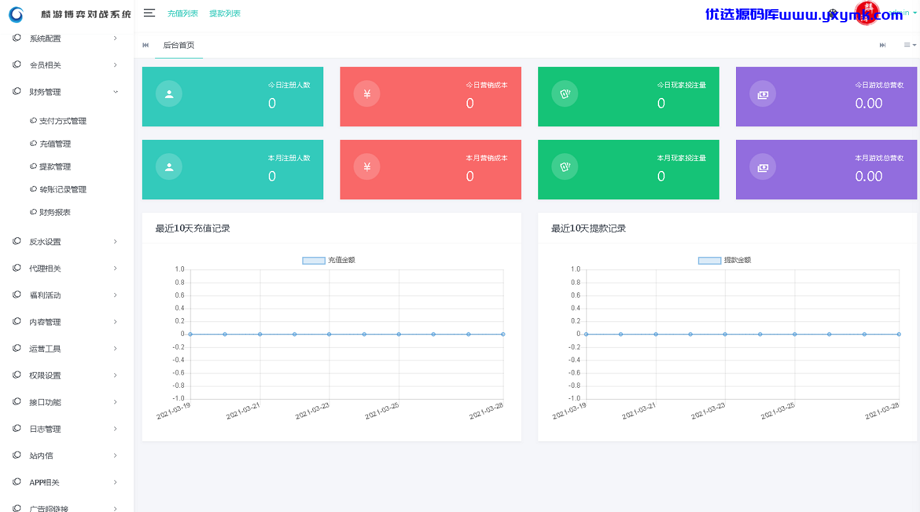Open the admin user dropdown
920x512 pixels.
902,12
